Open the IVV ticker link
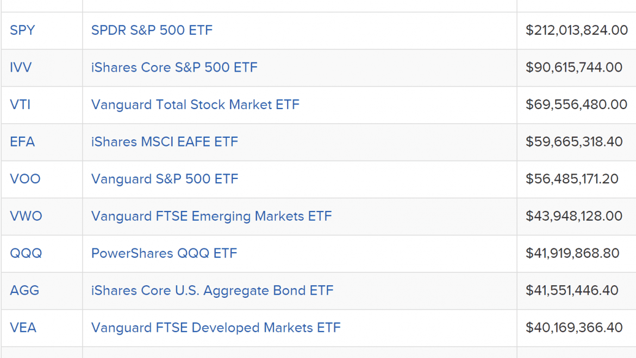This screenshot has height=358, width=636. [21, 67]
